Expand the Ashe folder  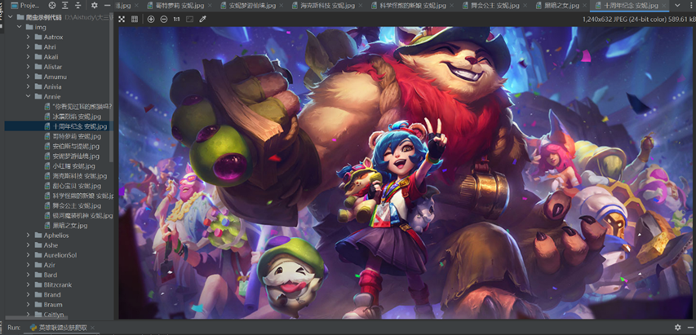coord(29,245)
